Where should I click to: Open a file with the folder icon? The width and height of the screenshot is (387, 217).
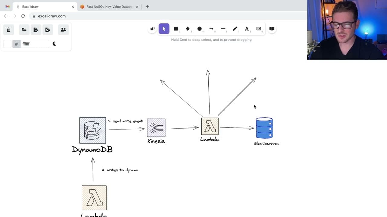[24, 30]
